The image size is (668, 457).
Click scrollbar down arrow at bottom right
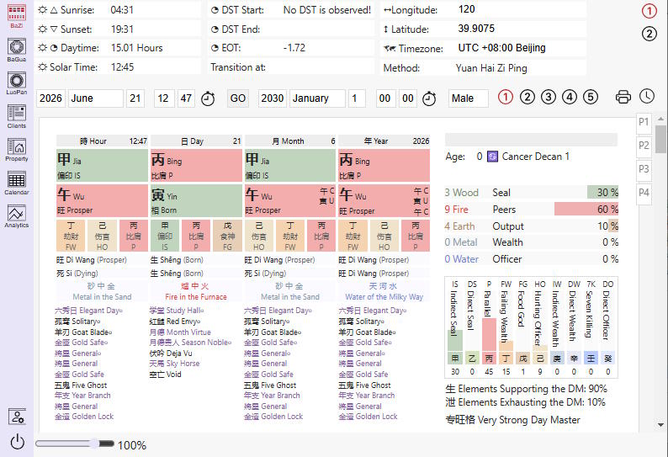click(x=660, y=425)
